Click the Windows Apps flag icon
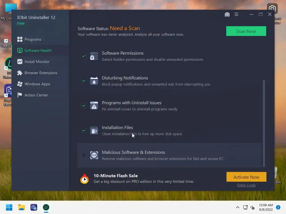The image size is (286, 214). (x=20, y=84)
